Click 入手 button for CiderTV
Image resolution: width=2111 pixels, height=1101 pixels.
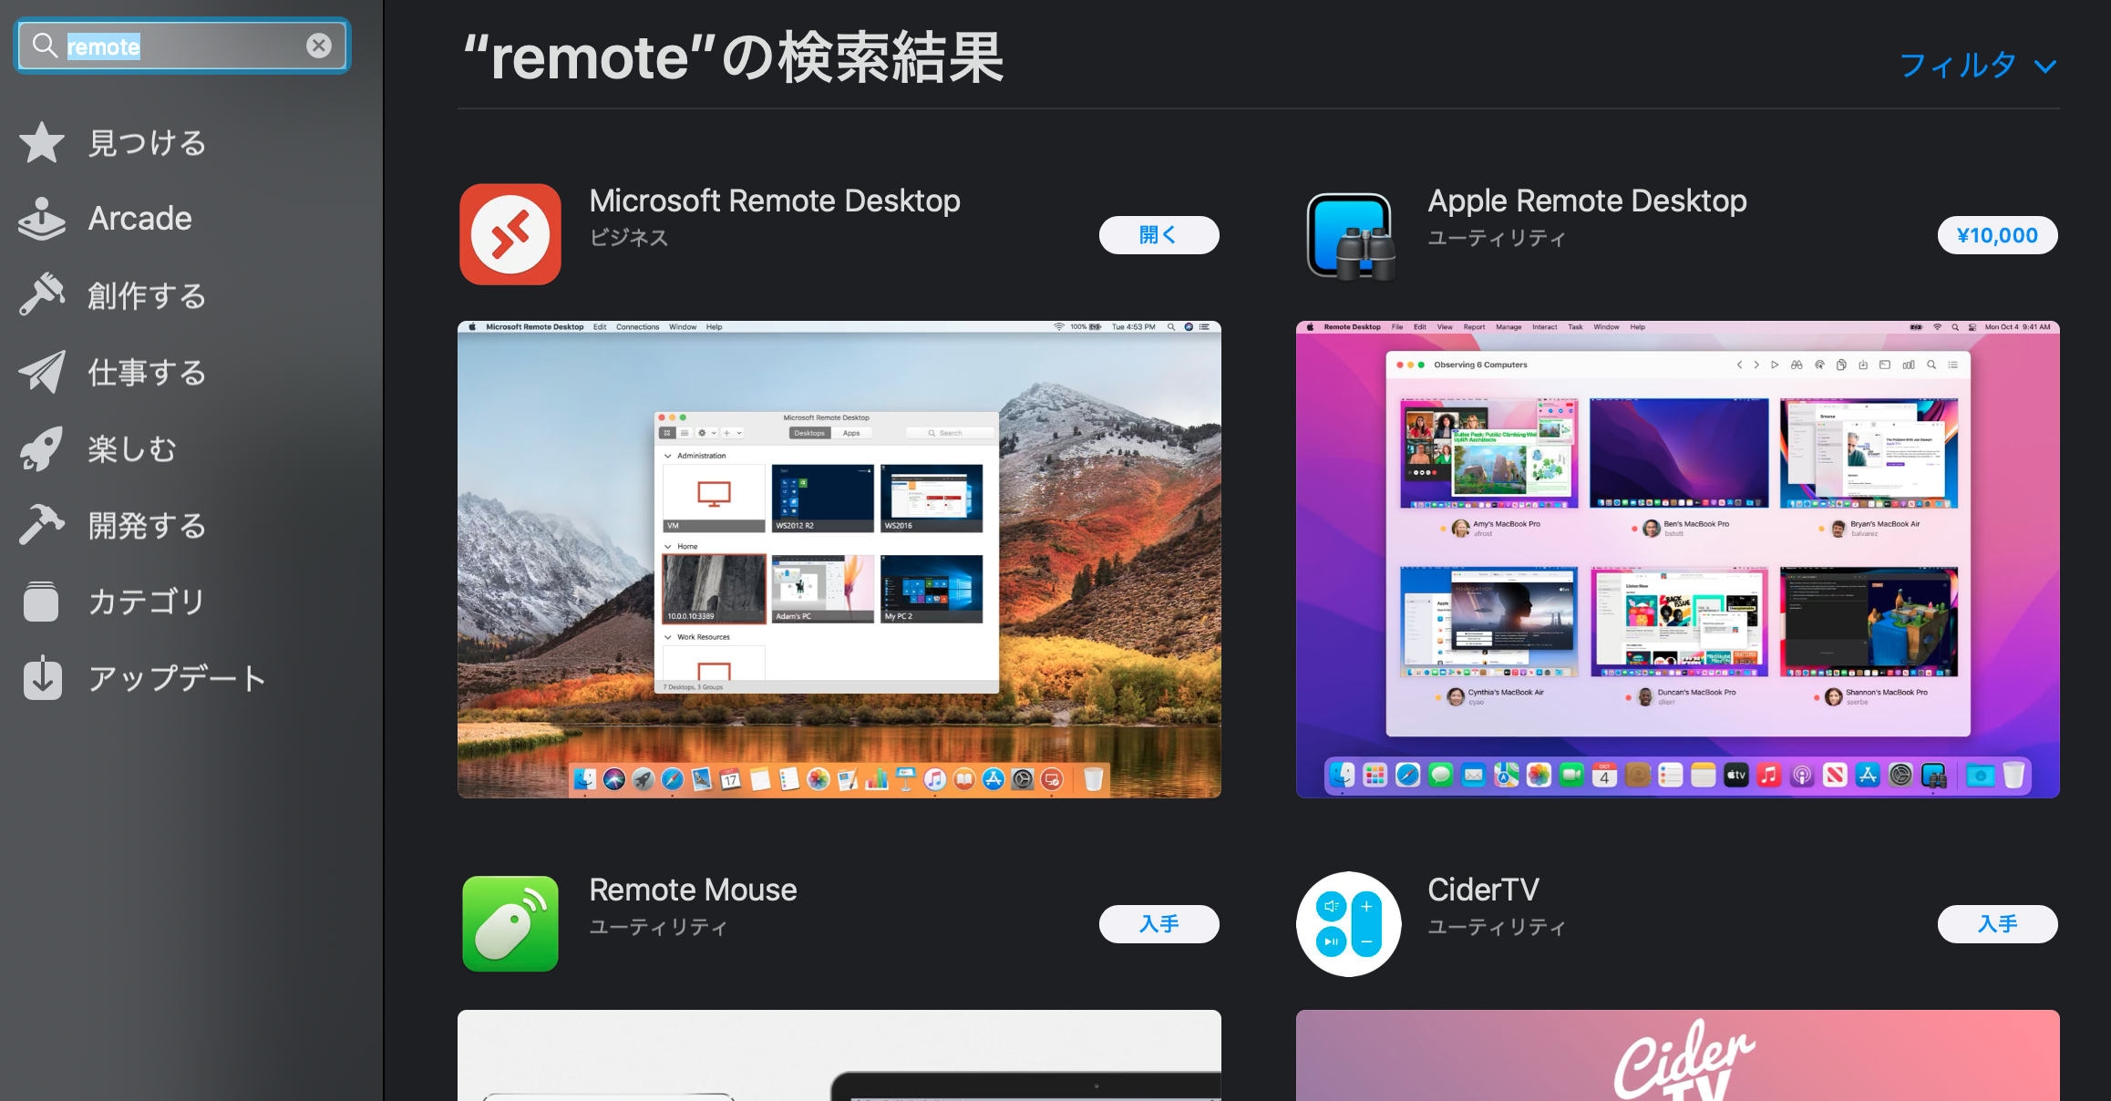point(1997,924)
